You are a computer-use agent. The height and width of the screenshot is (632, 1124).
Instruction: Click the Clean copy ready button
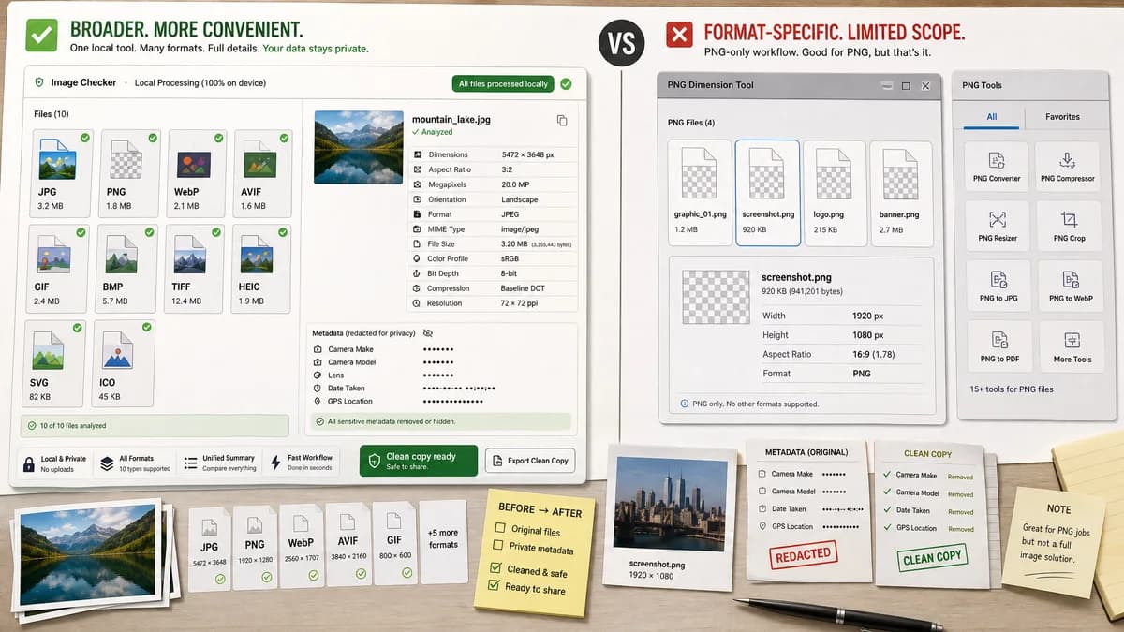[x=419, y=461]
